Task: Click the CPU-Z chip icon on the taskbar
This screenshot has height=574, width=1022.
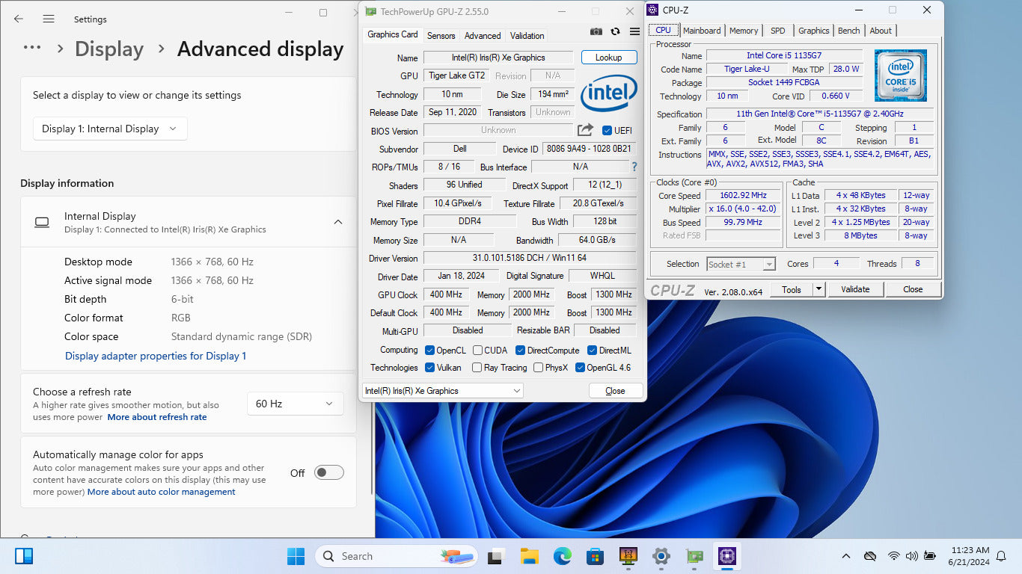Action: (726, 556)
